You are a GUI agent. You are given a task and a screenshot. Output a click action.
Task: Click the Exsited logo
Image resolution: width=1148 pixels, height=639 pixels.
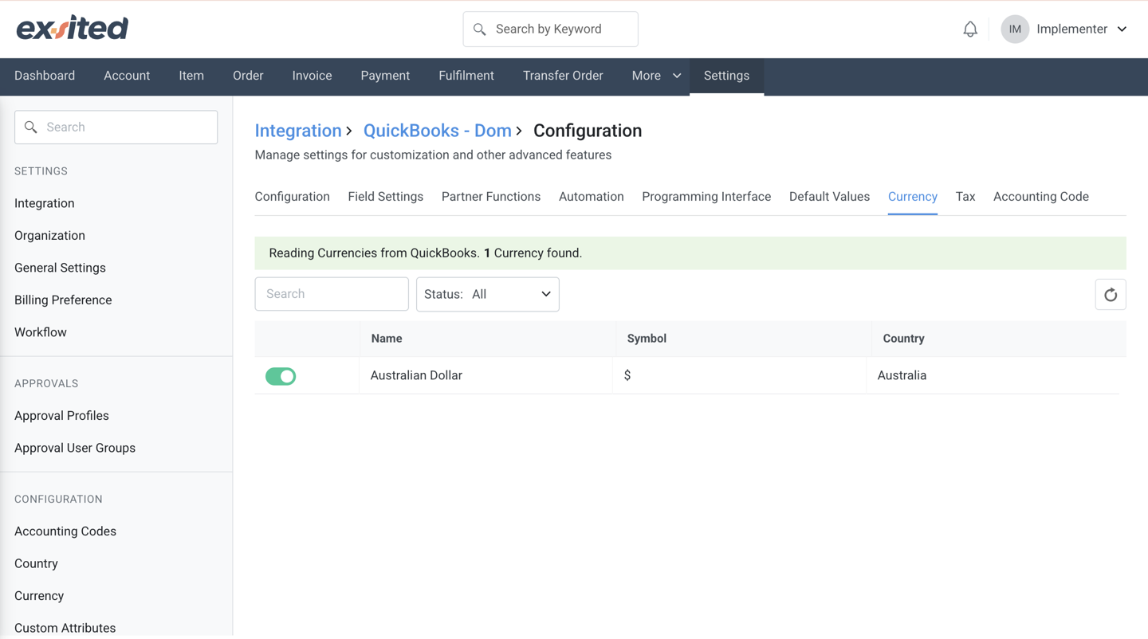tap(73, 29)
